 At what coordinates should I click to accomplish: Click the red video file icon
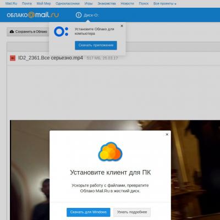coord(13,58)
